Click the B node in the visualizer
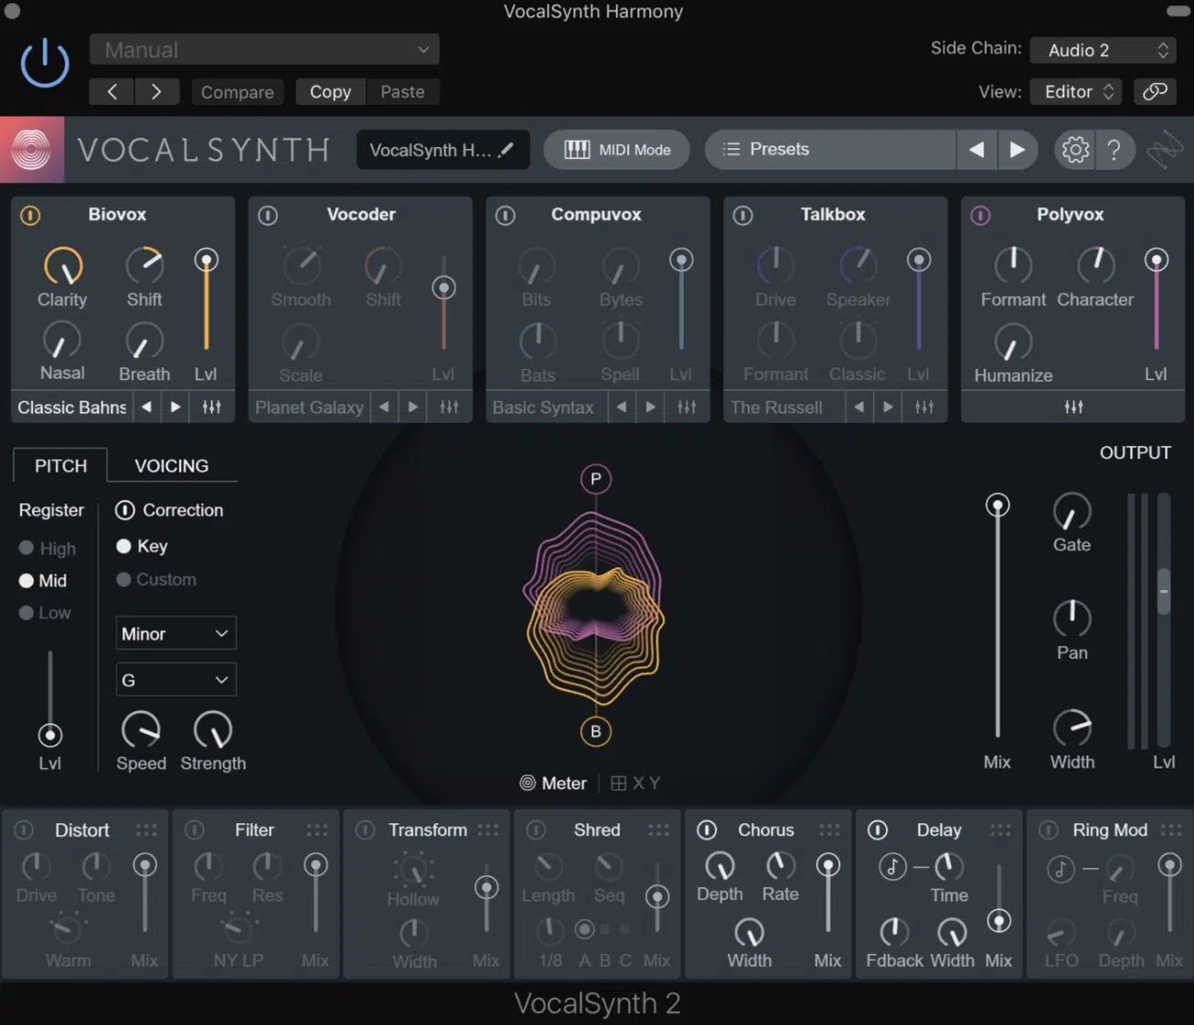The image size is (1194, 1025). [596, 732]
